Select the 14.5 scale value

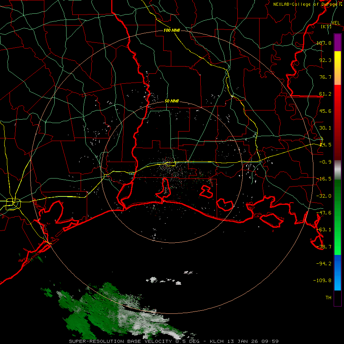[x=325, y=145]
